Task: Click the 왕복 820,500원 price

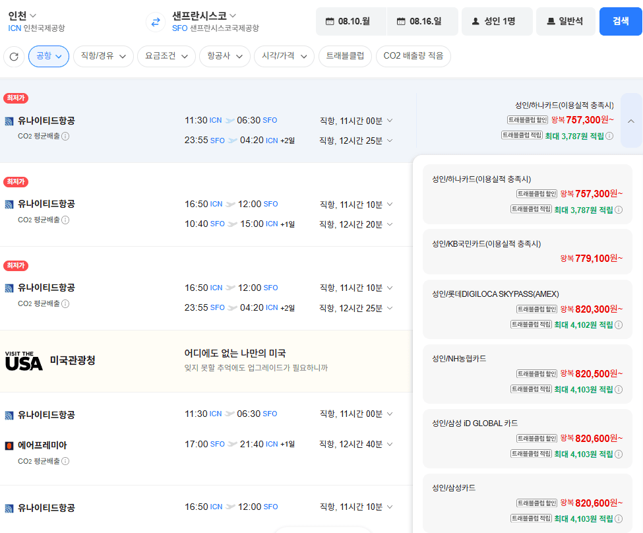Action: [x=592, y=374]
